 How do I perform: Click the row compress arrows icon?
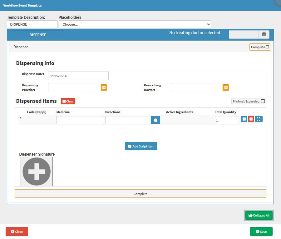pyautogui.click(x=259, y=119)
